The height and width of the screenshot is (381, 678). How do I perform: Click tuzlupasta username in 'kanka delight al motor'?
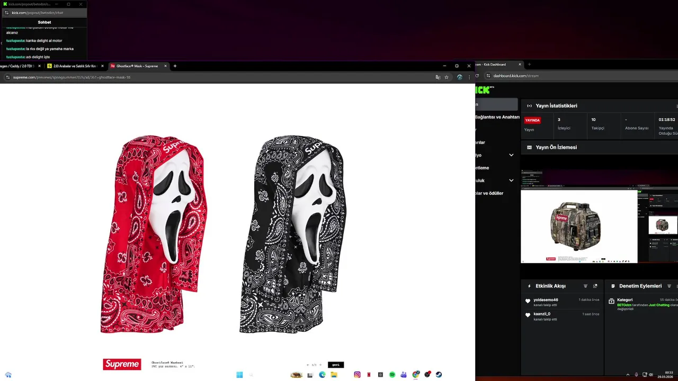(15, 41)
